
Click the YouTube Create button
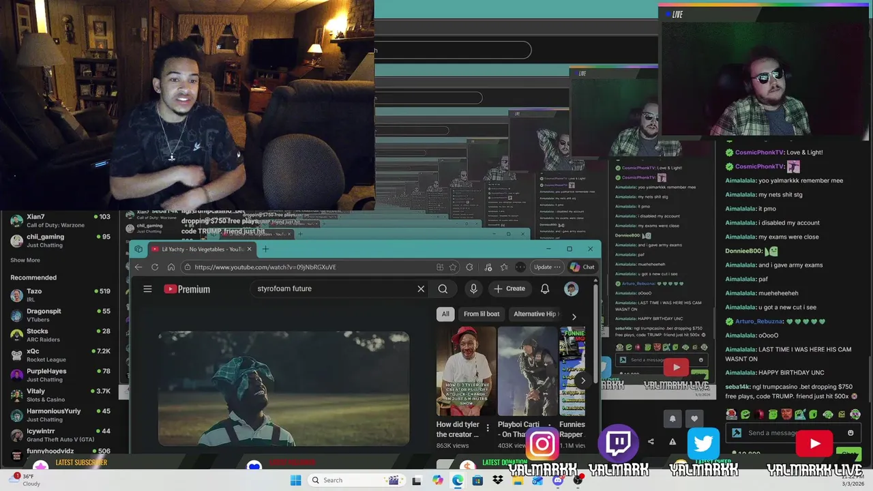click(509, 289)
